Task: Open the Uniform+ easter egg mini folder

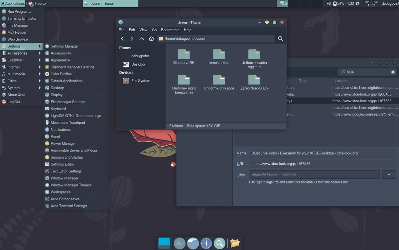Action: 254,59
